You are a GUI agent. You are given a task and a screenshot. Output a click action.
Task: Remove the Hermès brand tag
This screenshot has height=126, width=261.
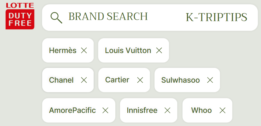click(x=84, y=50)
